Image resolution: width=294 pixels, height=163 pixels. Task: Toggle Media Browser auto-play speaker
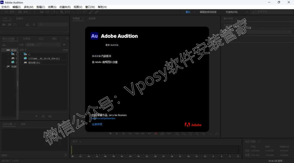(x=49, y=116)
